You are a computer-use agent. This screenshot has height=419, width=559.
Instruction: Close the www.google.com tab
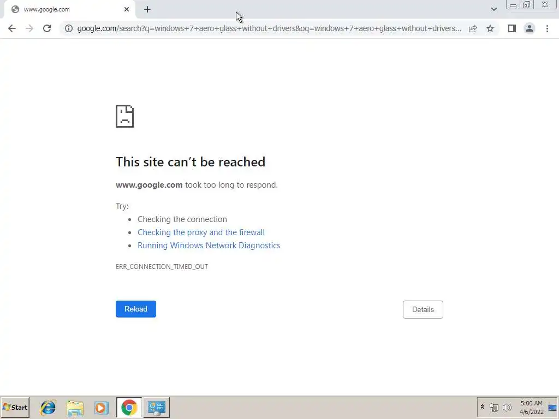[127, 10]
